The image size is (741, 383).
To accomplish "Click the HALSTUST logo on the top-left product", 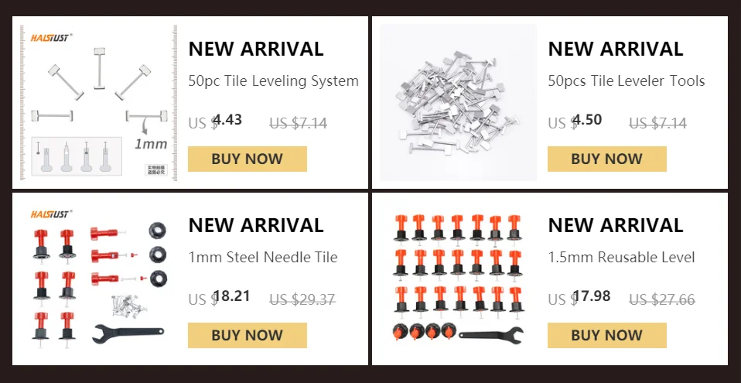I will [x=51, y=38].
